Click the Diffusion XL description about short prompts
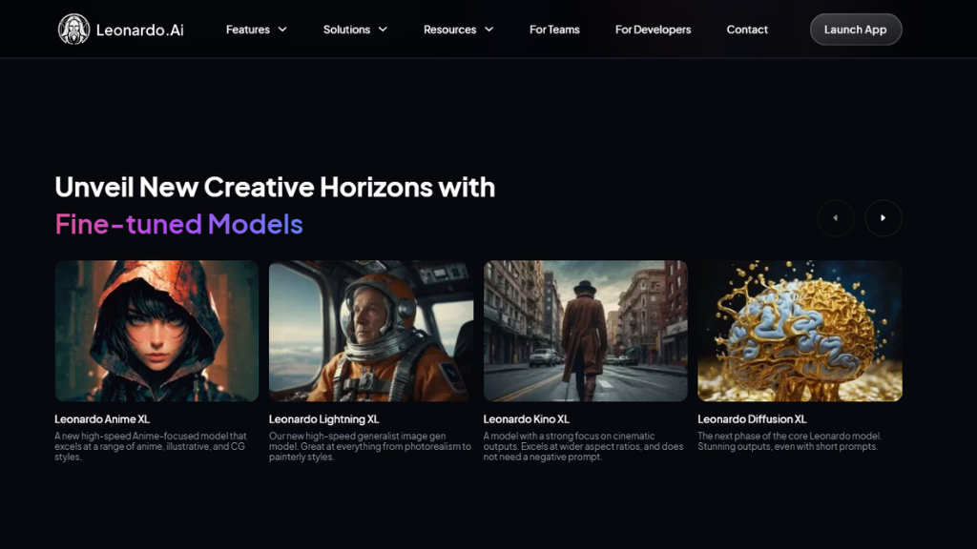Viewport: 977px width, 549px height. tap(789, 441)
